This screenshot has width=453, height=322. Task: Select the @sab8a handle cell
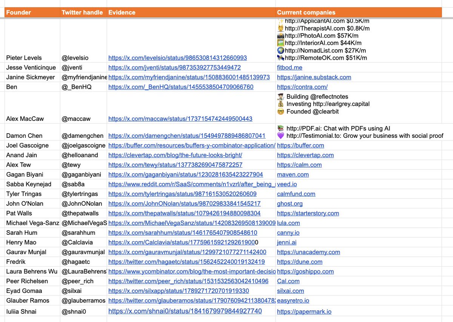pyautogui.click(x=83, y=184)
